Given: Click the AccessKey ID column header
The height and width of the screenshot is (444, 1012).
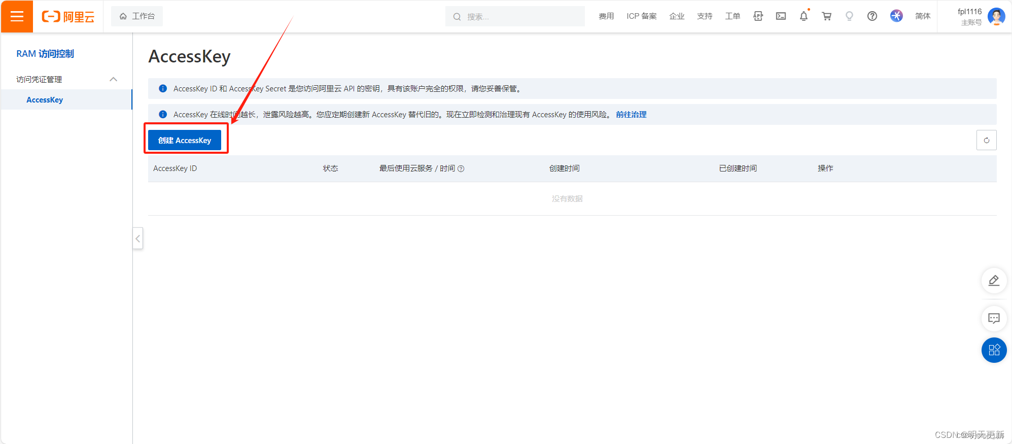Looking at the screenshot, I should tap(175, 168).
